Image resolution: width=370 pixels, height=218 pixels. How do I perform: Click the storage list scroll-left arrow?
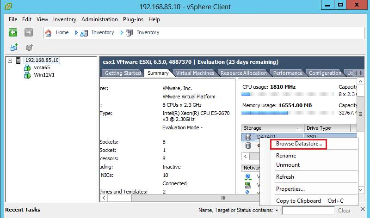pos(246,156)
